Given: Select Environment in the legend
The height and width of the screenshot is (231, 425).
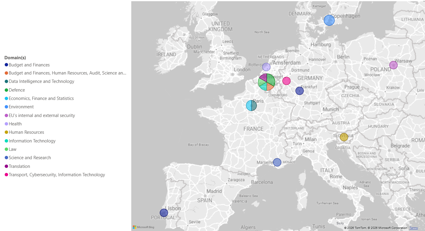Looking at the screenshot, I should tap(19, 107).
